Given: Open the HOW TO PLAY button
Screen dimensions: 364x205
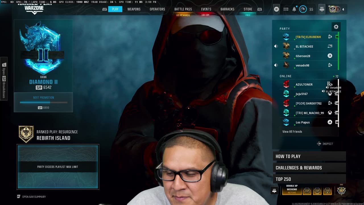Looking at the screenshot, I should click(309, 156).
